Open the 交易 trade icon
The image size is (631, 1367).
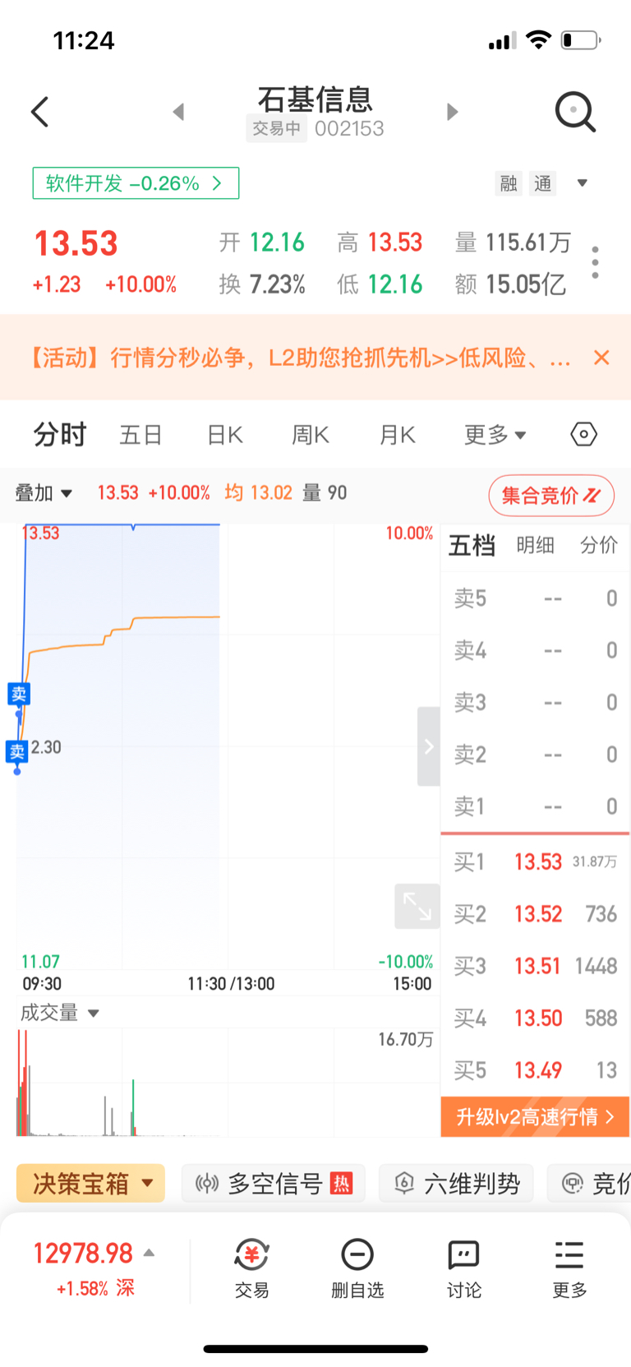251,1268
